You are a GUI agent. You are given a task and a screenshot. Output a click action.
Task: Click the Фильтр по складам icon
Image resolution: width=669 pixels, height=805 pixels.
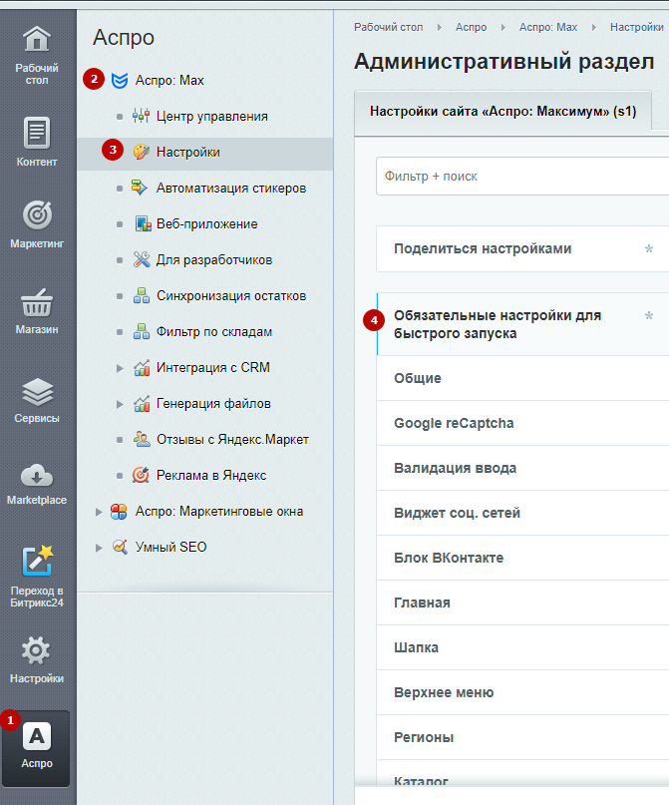pyautogui.click(x=142, y=331)
